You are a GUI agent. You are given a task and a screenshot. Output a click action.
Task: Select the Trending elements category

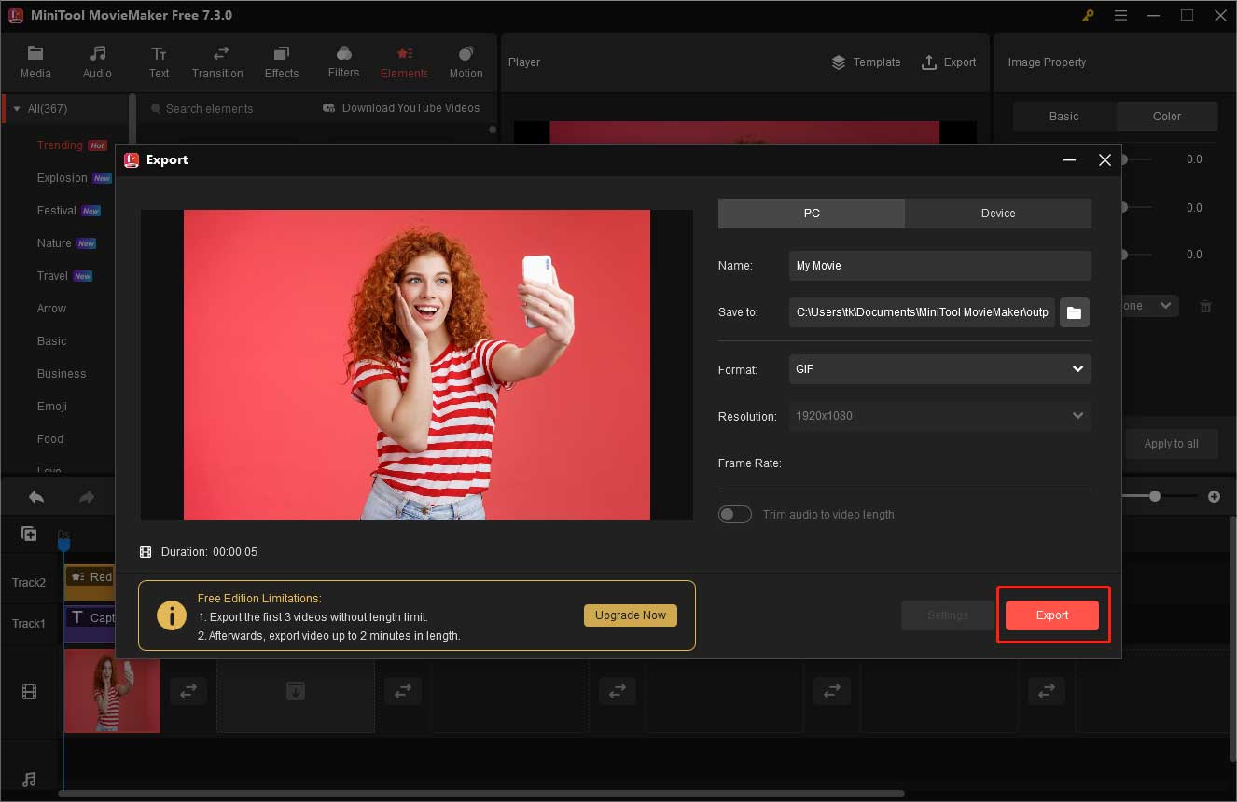pyautogui.click(x=60, y=145)
